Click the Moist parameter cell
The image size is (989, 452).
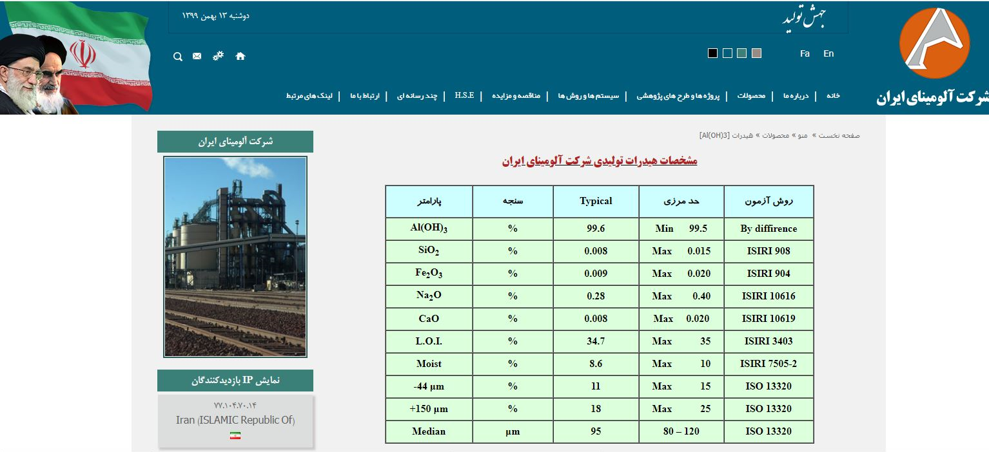tap(429, 364)
